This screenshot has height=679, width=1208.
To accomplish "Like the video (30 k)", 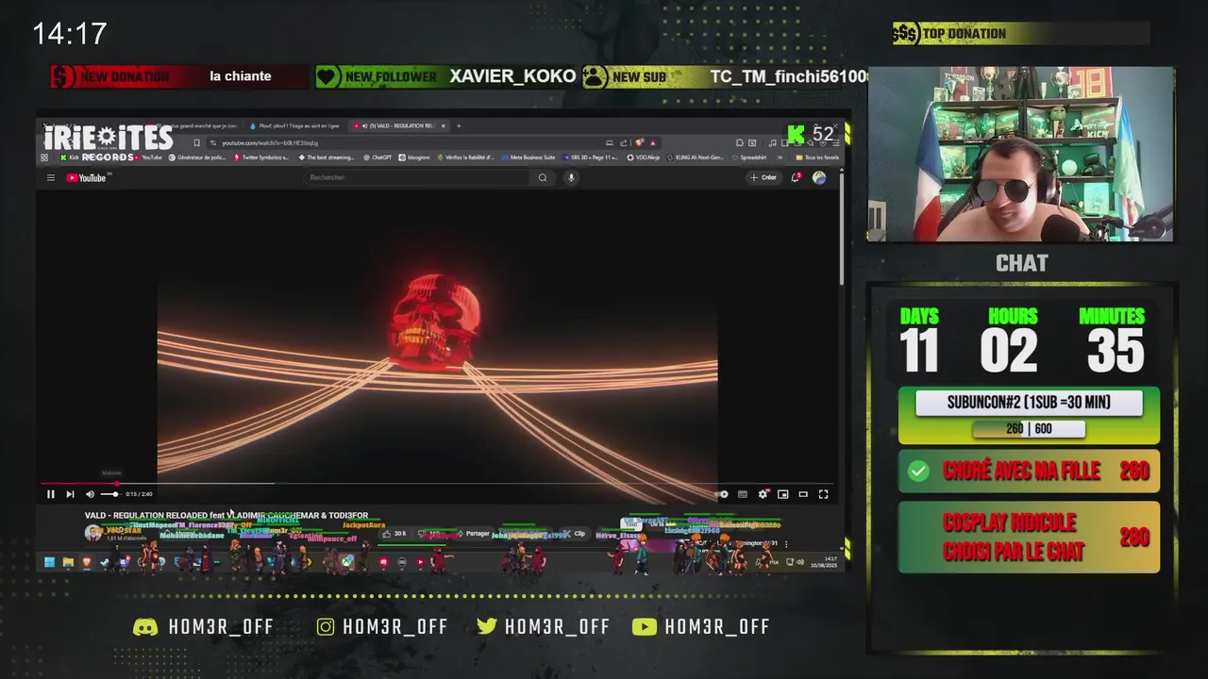I will (394, 534).
